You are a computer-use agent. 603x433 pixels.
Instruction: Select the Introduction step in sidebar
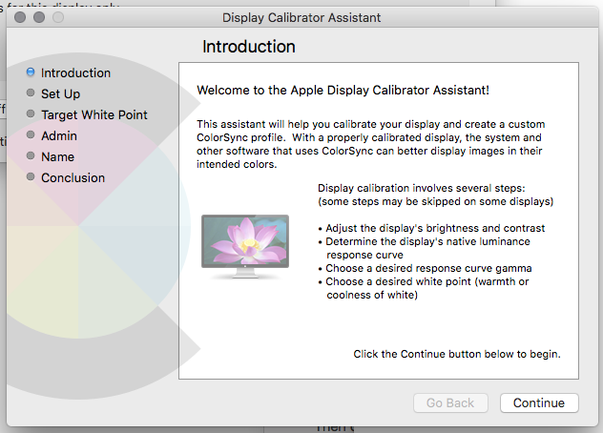click(75, 72)
